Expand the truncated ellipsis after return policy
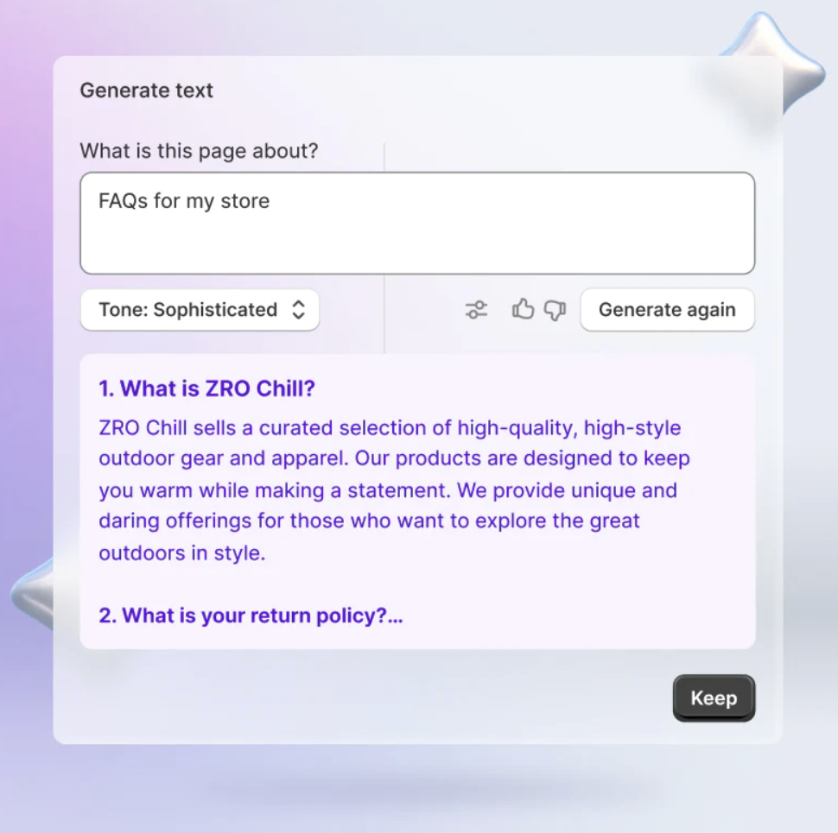The height and width of the screenshot is (833, 838). point(395,616)
